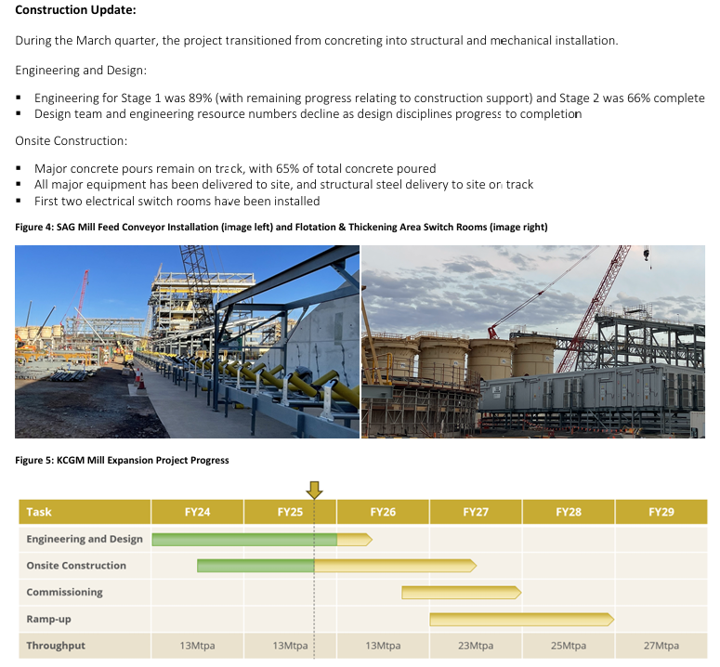Select the FY24 column header
The width and height of the screenshot is (720, 667).
(197, 512)
